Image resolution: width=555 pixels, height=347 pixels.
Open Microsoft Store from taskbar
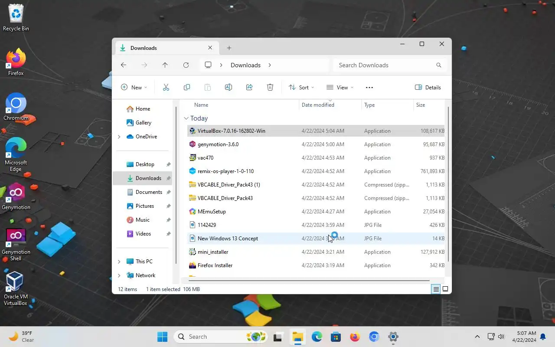pos(335,337)
